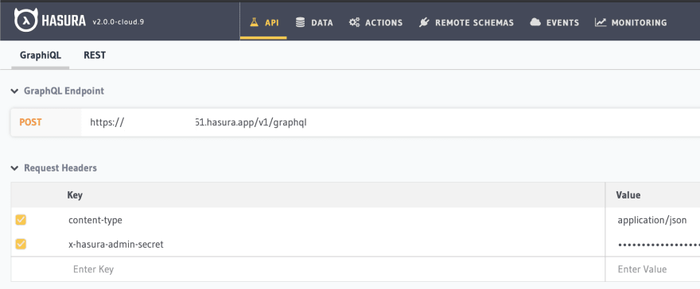
Task: Click the Events cloud icon
Action: pyautogui.click(x=535, y=22)
